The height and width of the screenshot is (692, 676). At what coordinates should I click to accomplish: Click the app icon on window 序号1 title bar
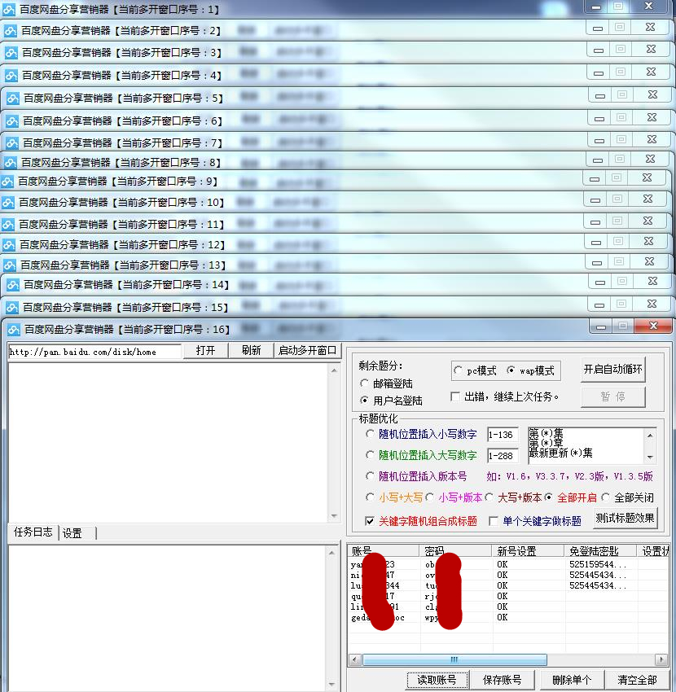pyautogui.click(x=8, y=9)
